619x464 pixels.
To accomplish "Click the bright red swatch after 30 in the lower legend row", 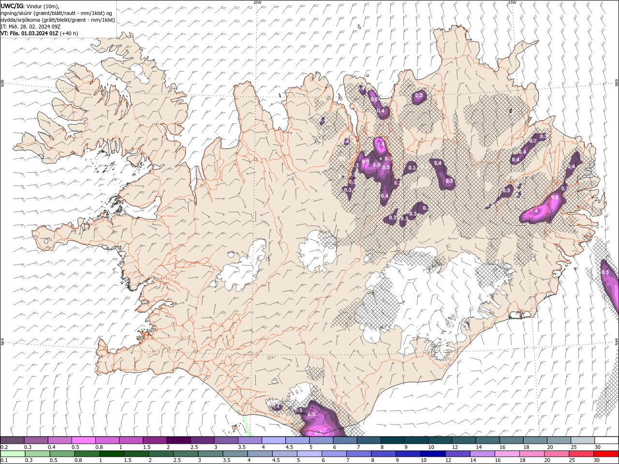I will (x=606, y=454).
